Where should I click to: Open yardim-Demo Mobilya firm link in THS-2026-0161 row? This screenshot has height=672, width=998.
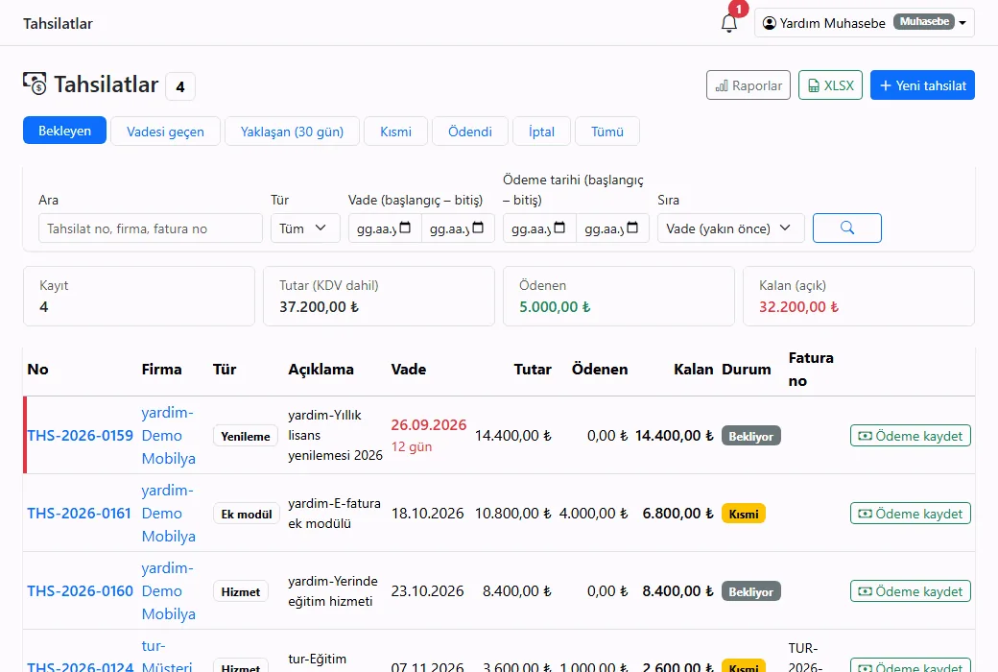[x=169, y=514]
